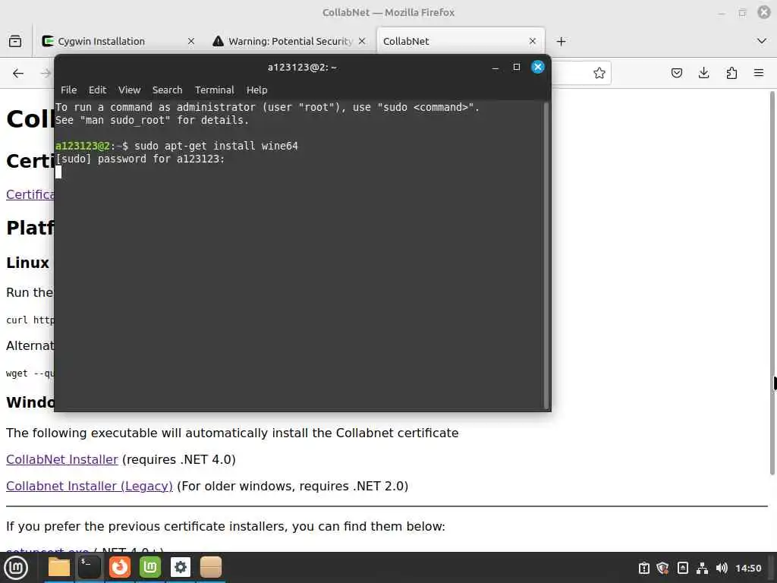The height and width of the screenshot is (583, 777).
Task: Close the terminal window with blue button
Action: 538,67
